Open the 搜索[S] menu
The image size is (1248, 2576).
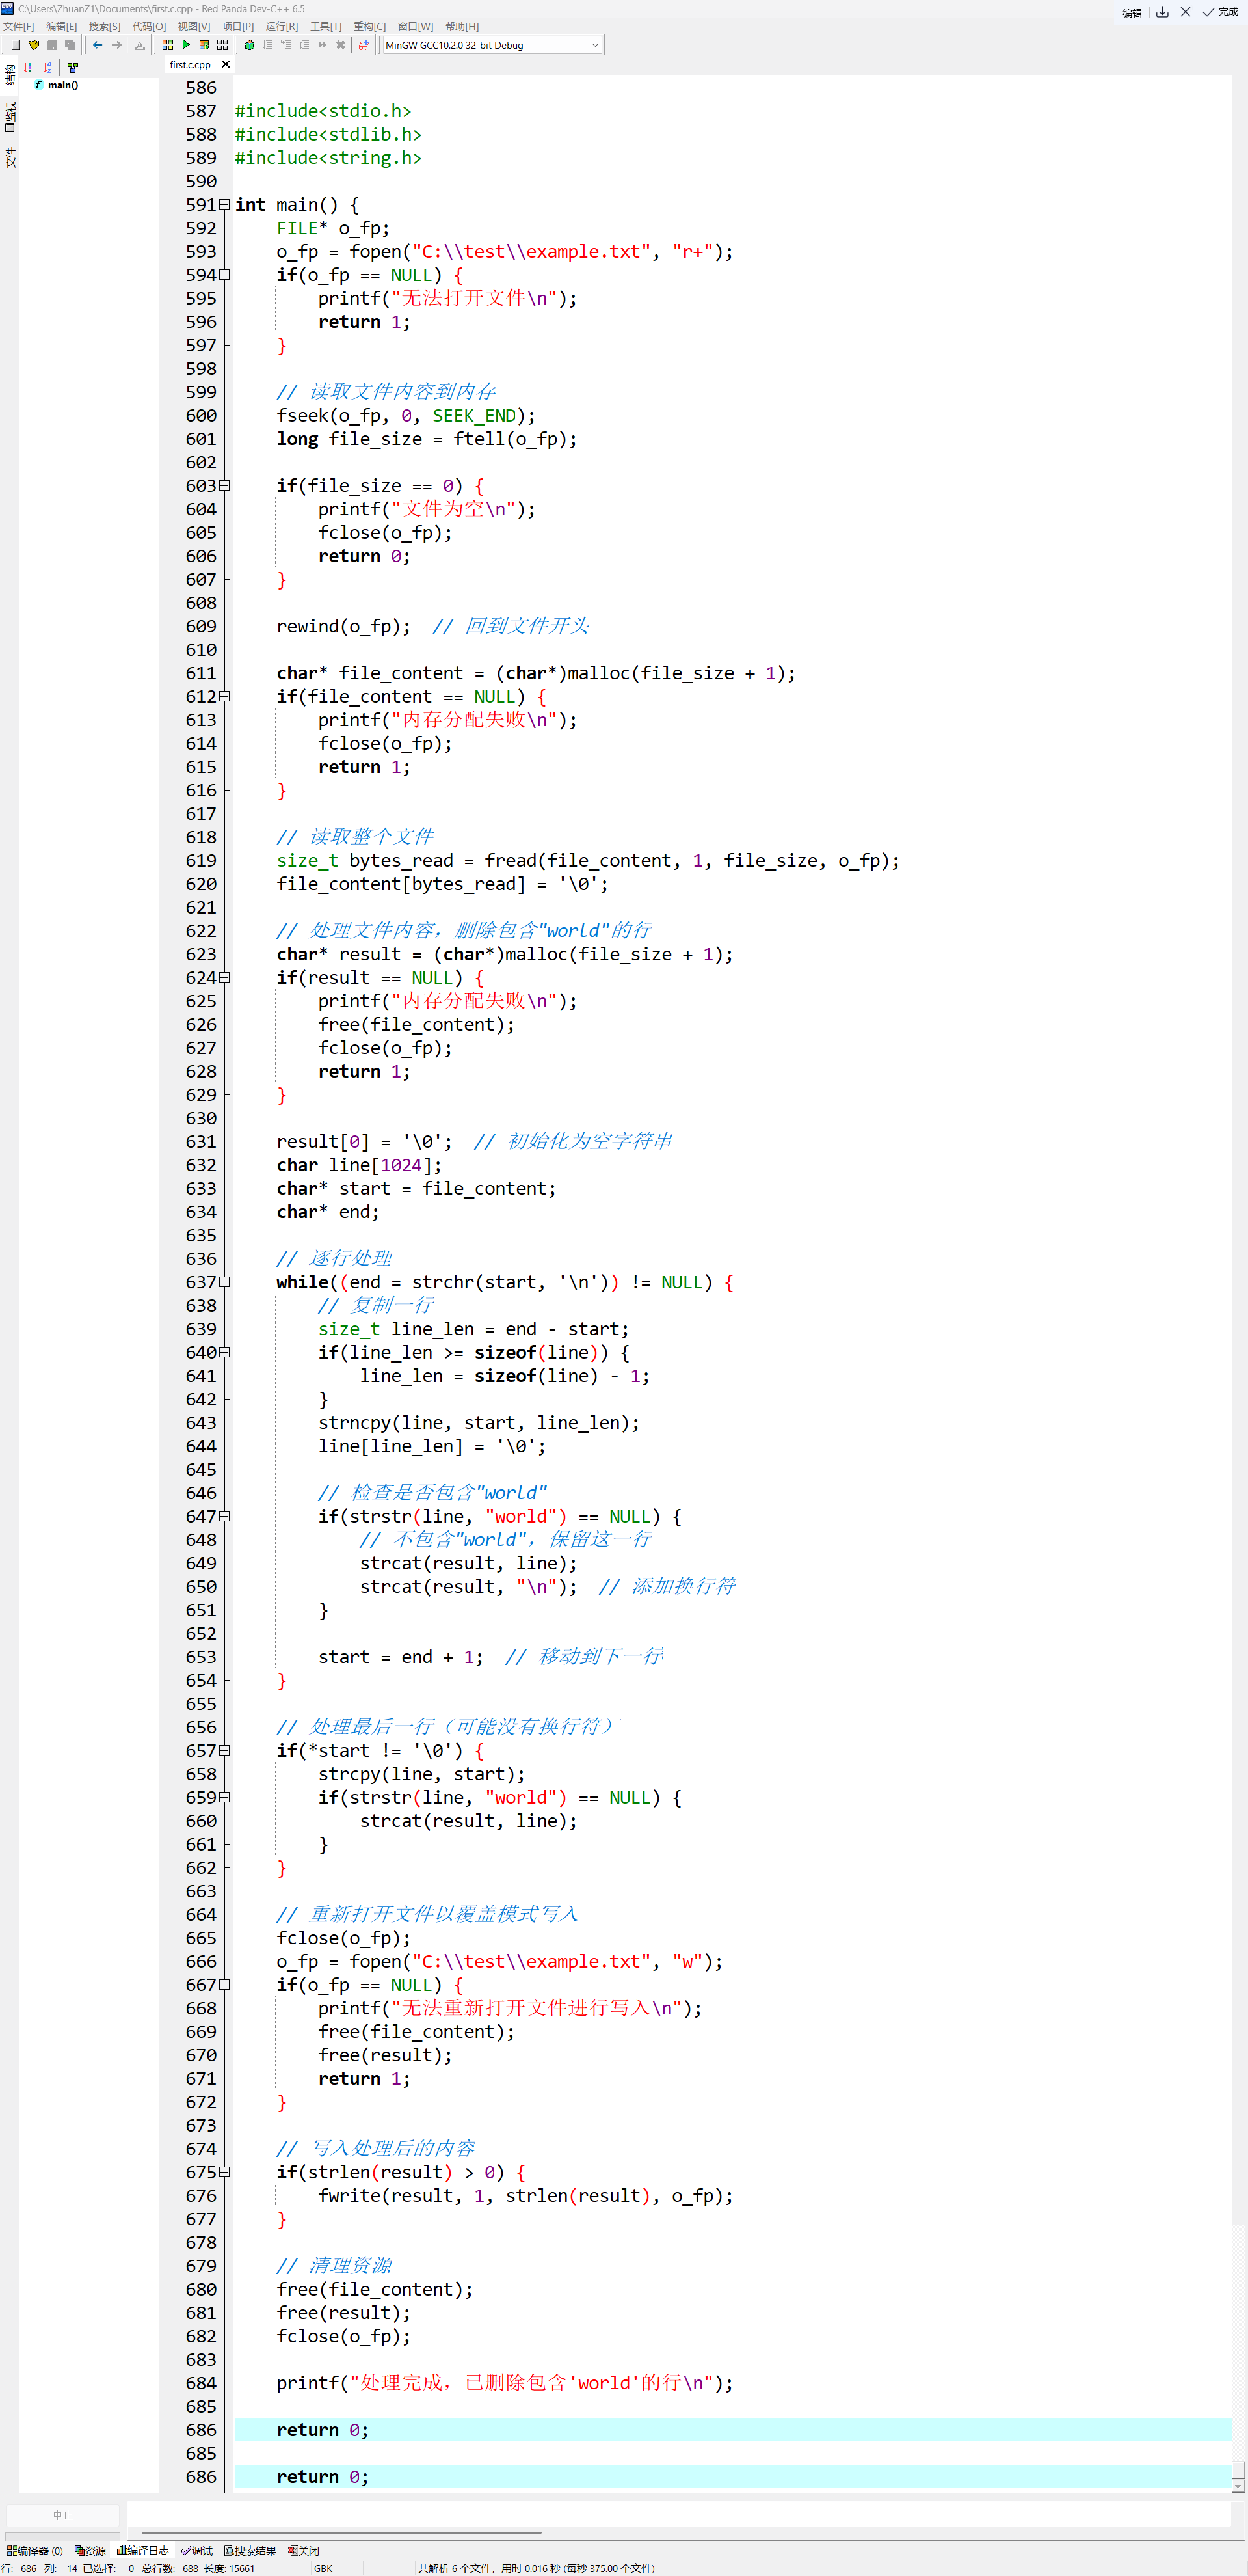click(104, 27)
